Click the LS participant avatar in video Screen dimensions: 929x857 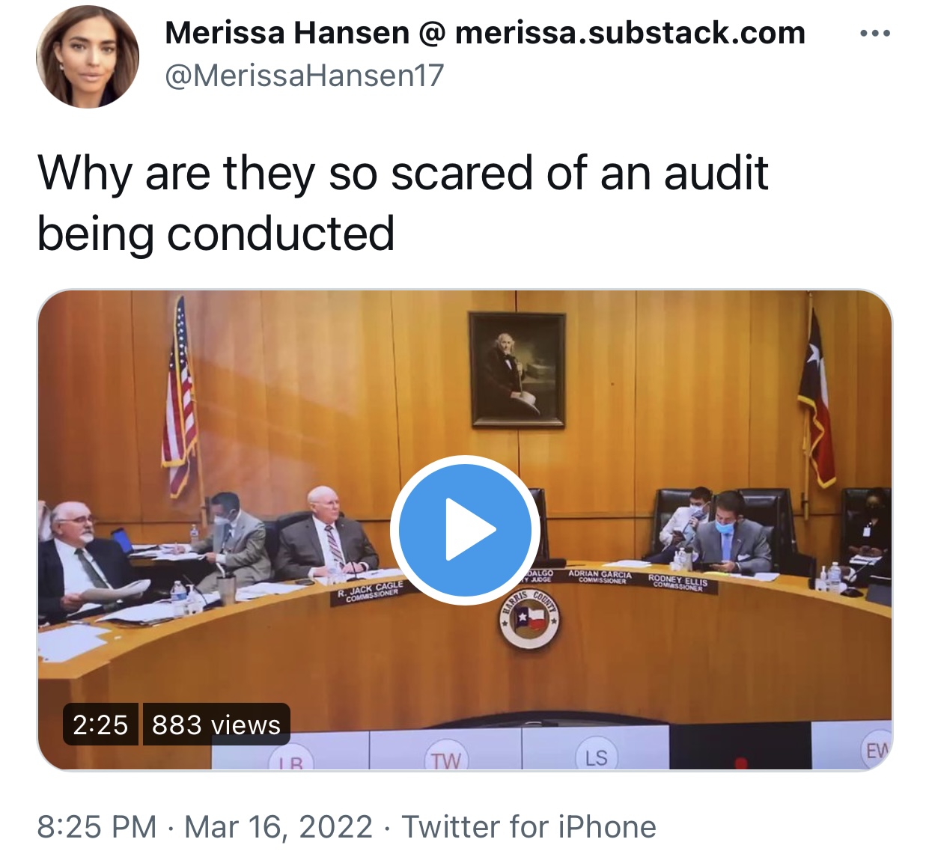click(596, 757)
